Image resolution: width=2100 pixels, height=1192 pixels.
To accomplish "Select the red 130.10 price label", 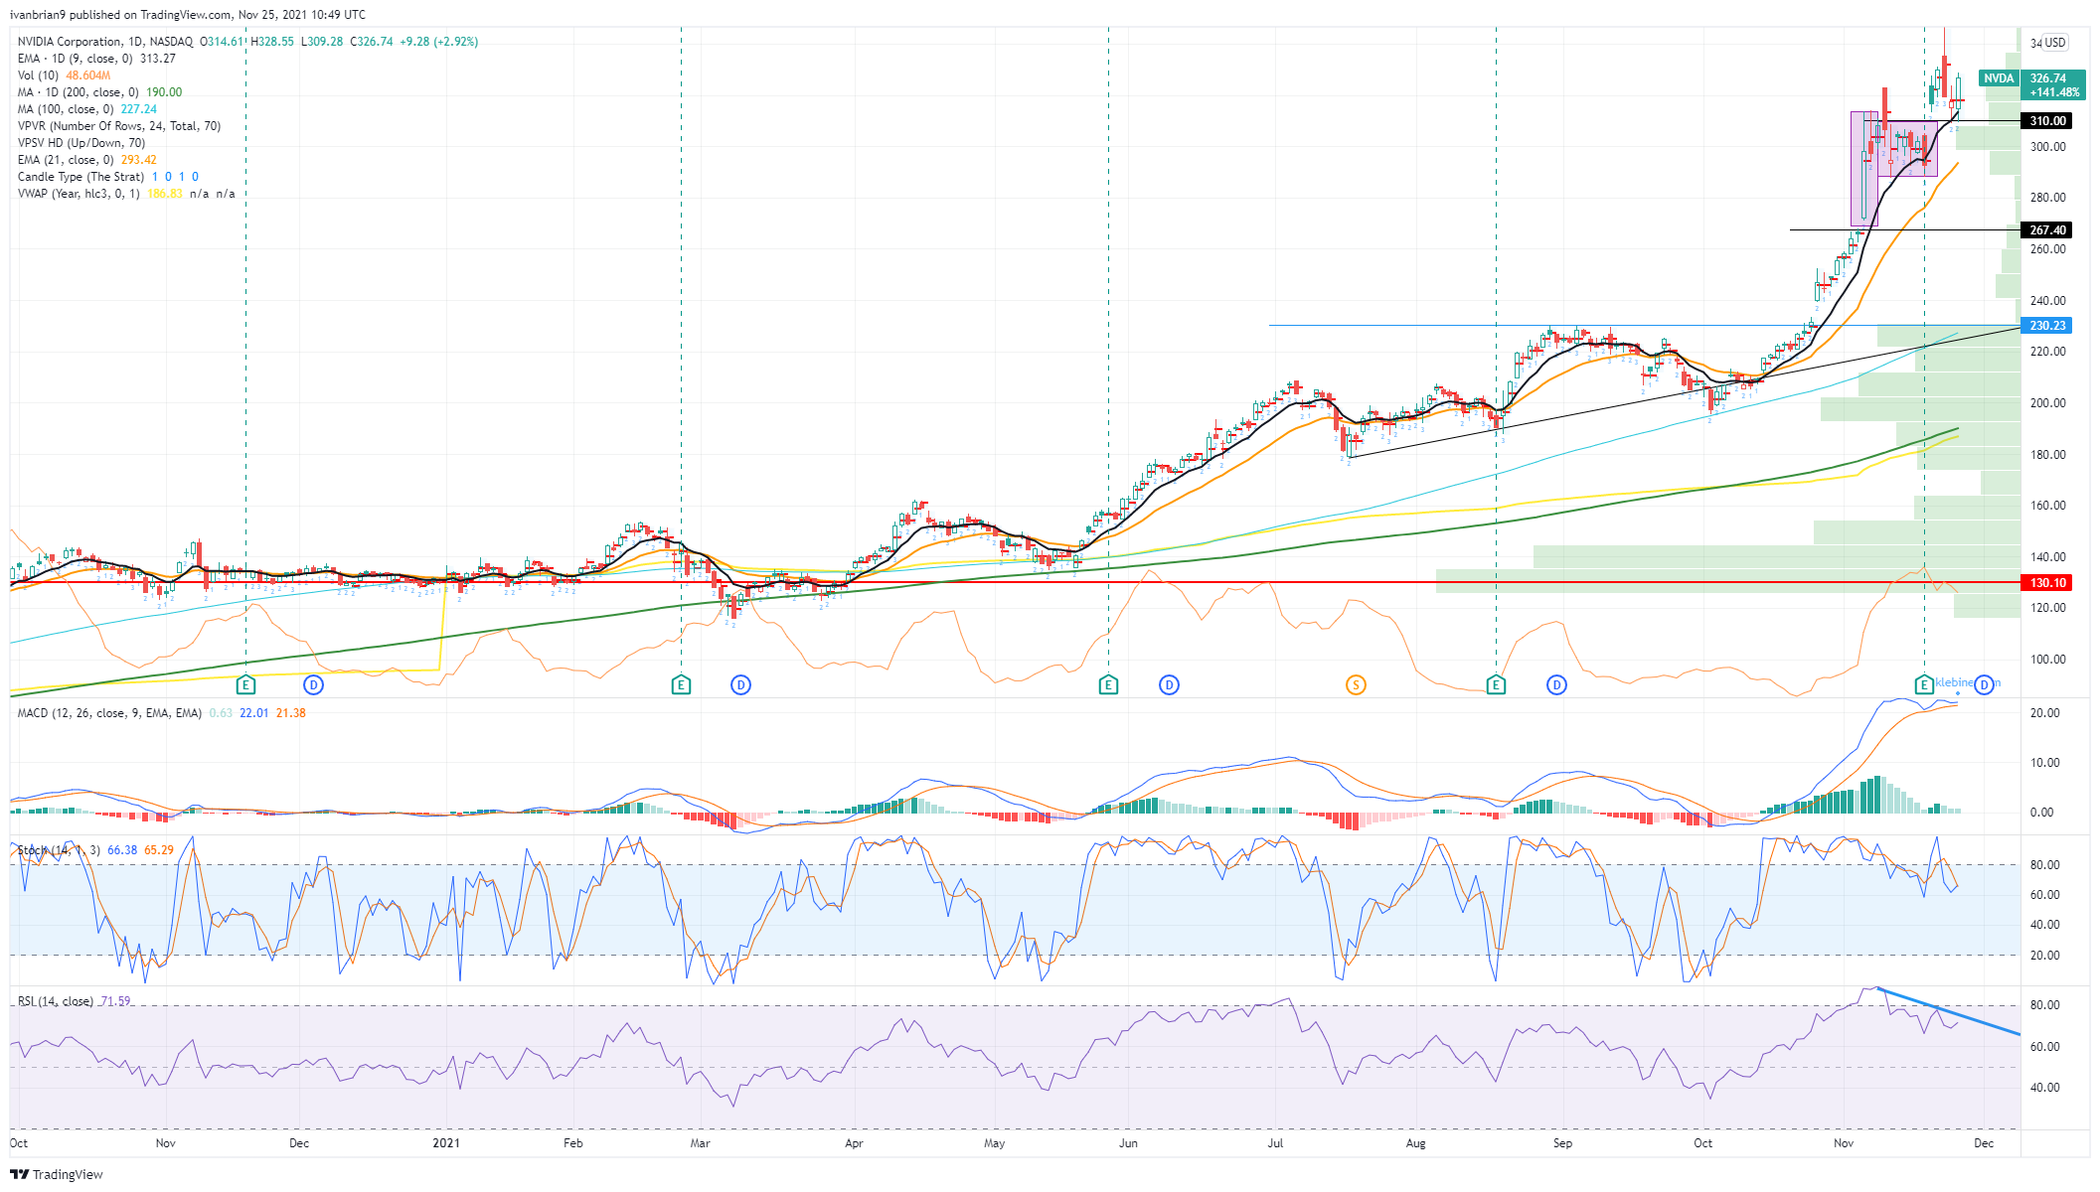I will tap(2047, 583).
